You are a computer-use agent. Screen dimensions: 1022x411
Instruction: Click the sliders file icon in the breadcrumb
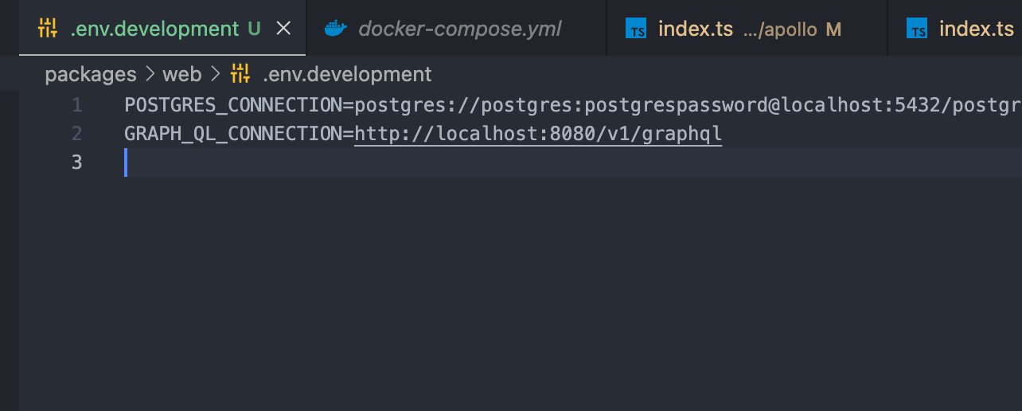[x=240, y=74]
